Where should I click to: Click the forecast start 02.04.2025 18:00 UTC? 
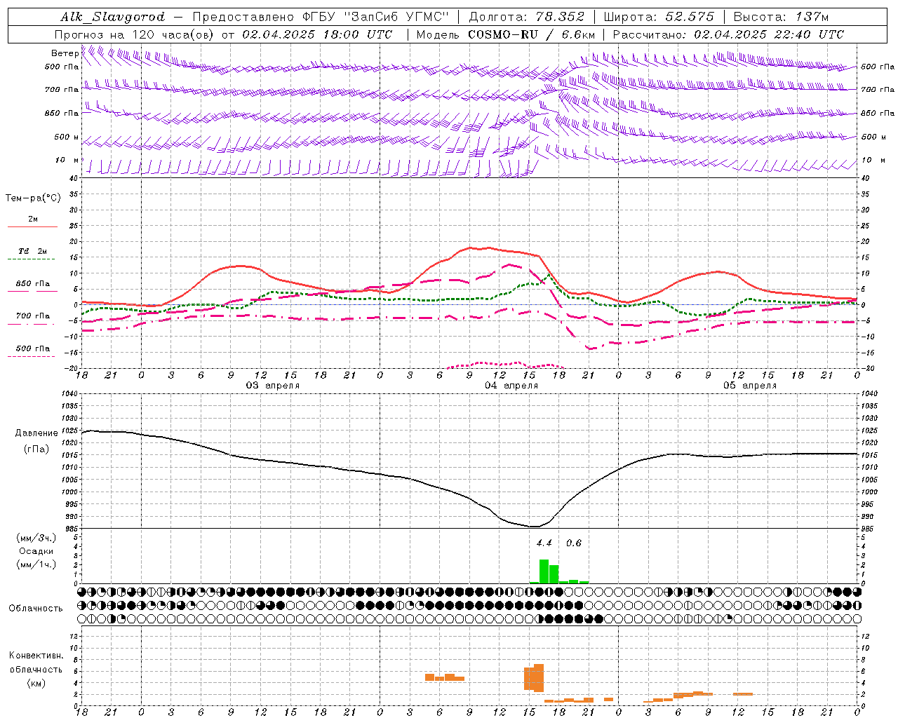[x=318, y=34]
